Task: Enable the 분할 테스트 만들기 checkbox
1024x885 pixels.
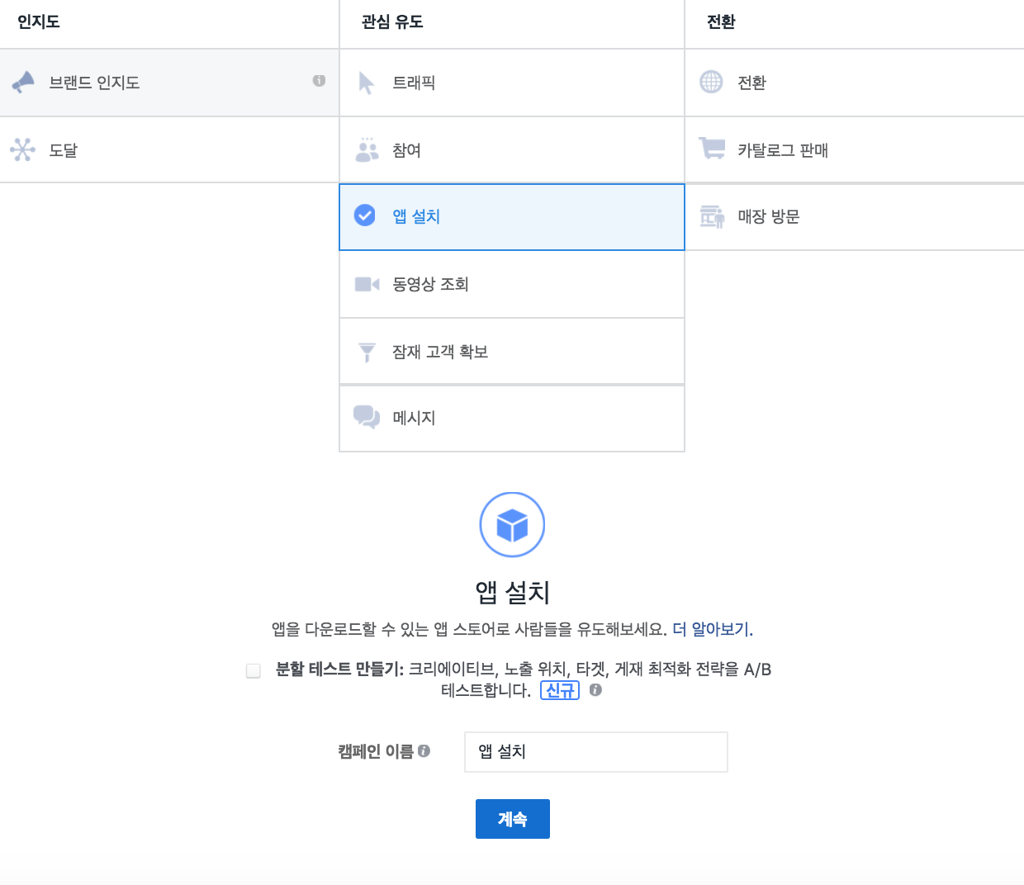Action: (254, 670)
